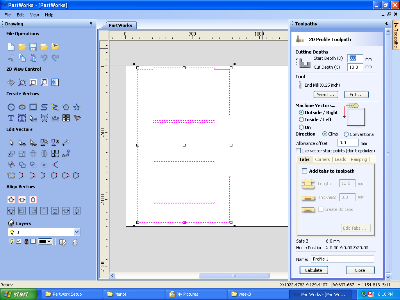Click in the Start Depth field
The height and width of the screenshot is (300, 400).
tap(355, 58)
